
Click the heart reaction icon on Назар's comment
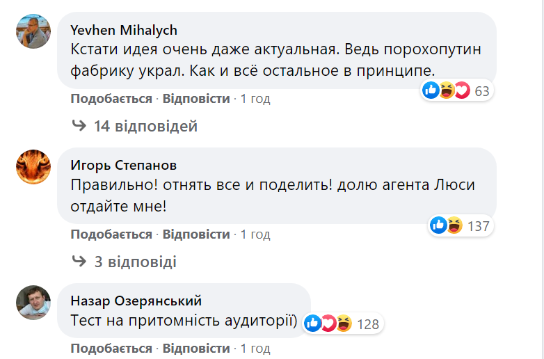328,323
